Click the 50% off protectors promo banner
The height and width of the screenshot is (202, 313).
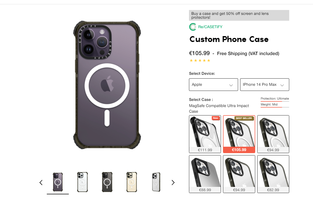point(239,15)
